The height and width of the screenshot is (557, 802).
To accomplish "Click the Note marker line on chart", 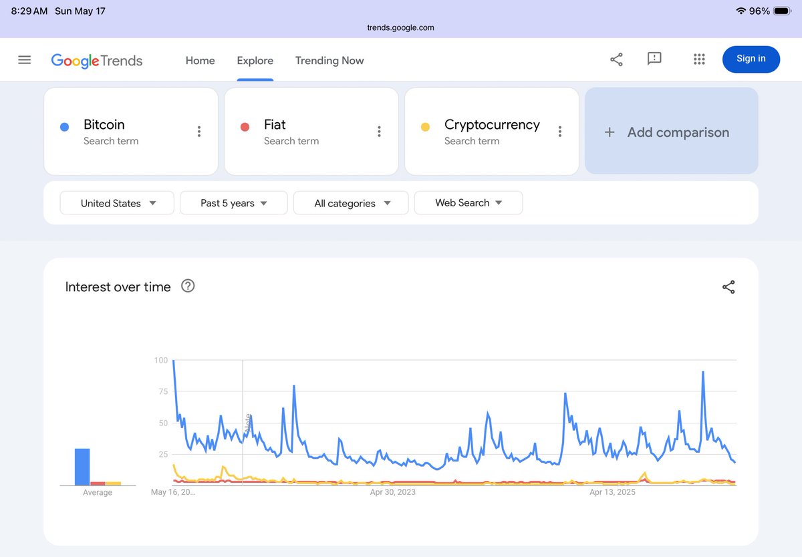I will [243, 422].
